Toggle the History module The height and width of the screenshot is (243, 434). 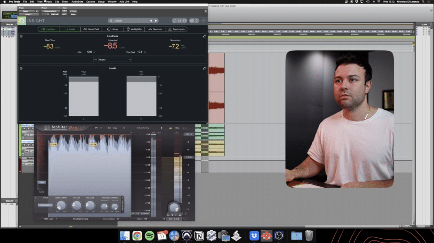113,29
